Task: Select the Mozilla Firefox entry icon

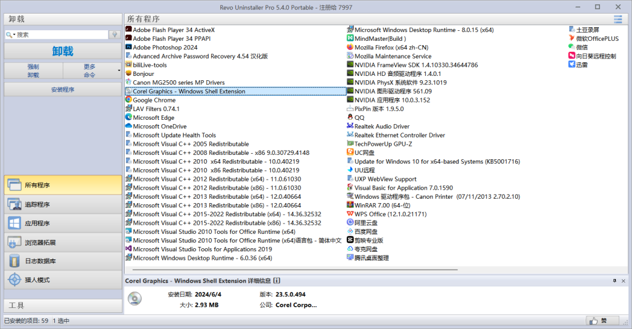Action: pos(350,47)
